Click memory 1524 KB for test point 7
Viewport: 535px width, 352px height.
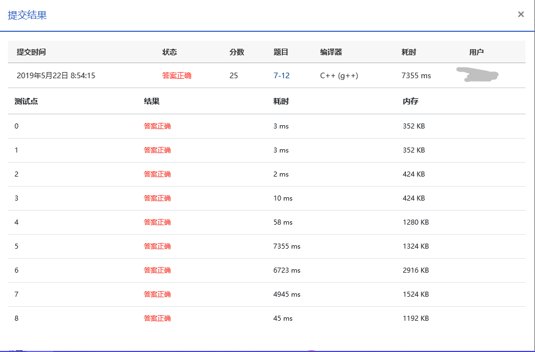[x=415, y=294]
